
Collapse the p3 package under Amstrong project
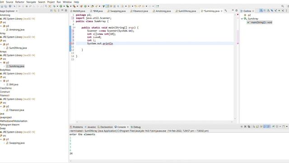pyautogui.click(x=1, y=26)
